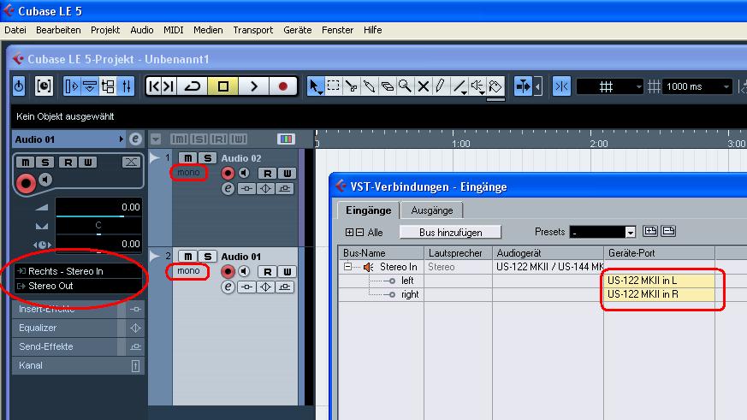This screenshot has width=747, height=420.
Task: Click the Stop button in transport
Action: point(223,86)
